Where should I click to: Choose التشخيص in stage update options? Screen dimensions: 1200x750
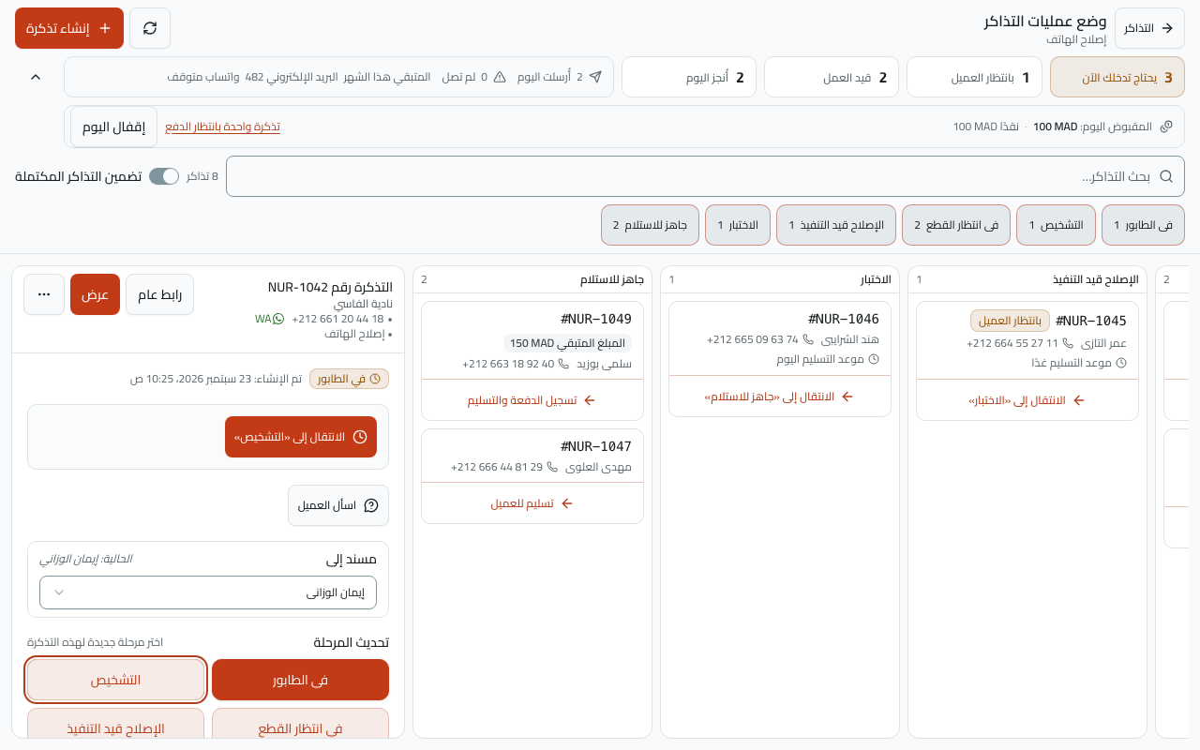[115, 680]
